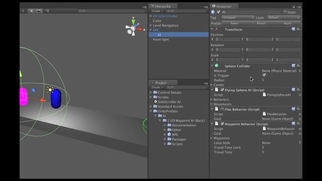Select the blue capsule object in the scene
Viewport: 322px width, 181px height.
pos(56,99)
